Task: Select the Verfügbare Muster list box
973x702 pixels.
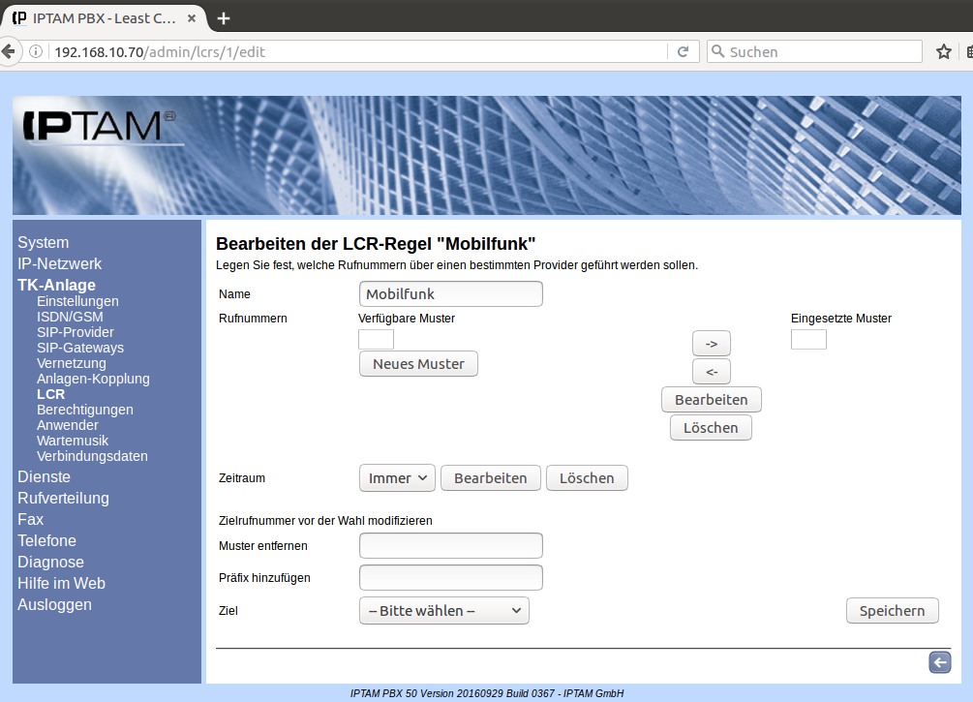Action: coord(376,339)
